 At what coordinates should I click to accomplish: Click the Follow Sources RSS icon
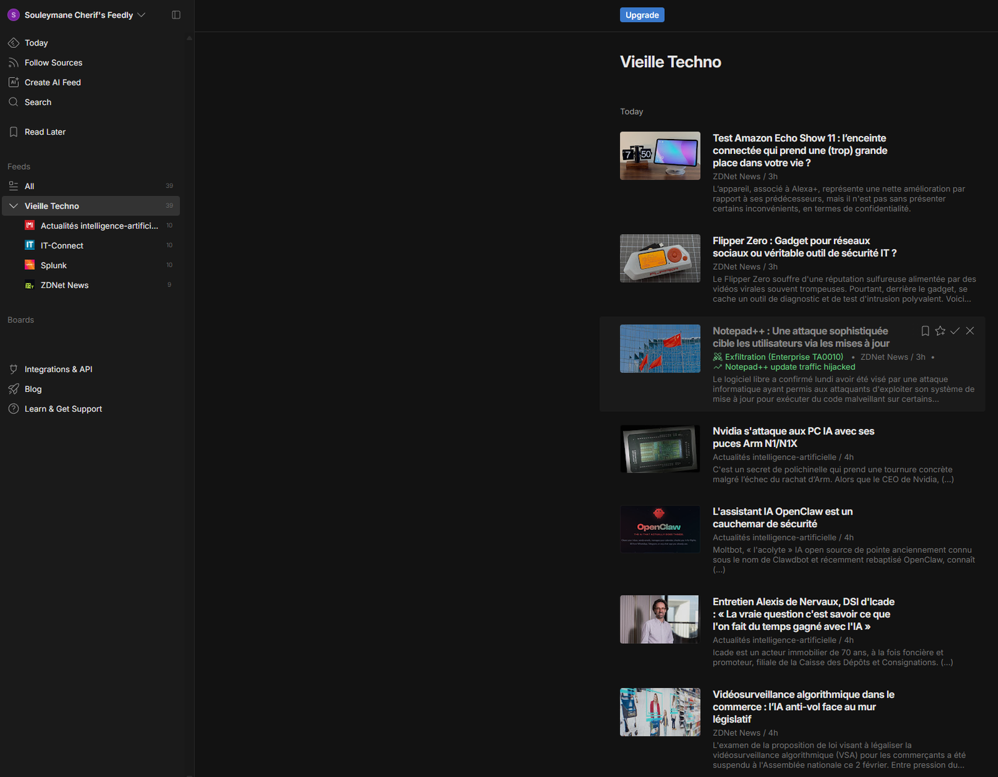coord(13,63)
